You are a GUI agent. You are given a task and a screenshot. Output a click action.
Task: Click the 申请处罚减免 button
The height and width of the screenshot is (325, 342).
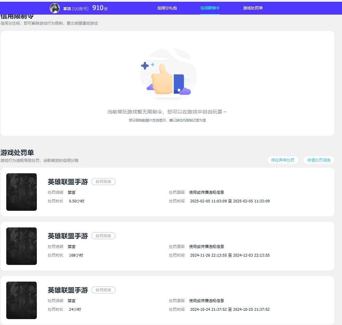click(x=319, y=160)
